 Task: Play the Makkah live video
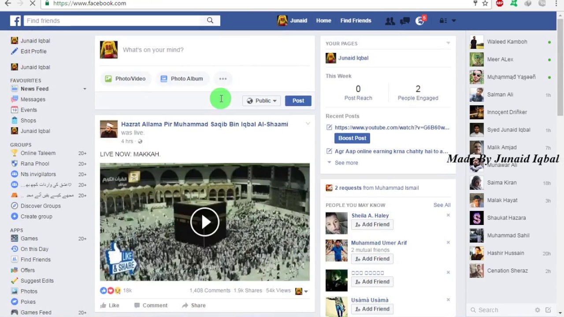[x=205, y=222]
